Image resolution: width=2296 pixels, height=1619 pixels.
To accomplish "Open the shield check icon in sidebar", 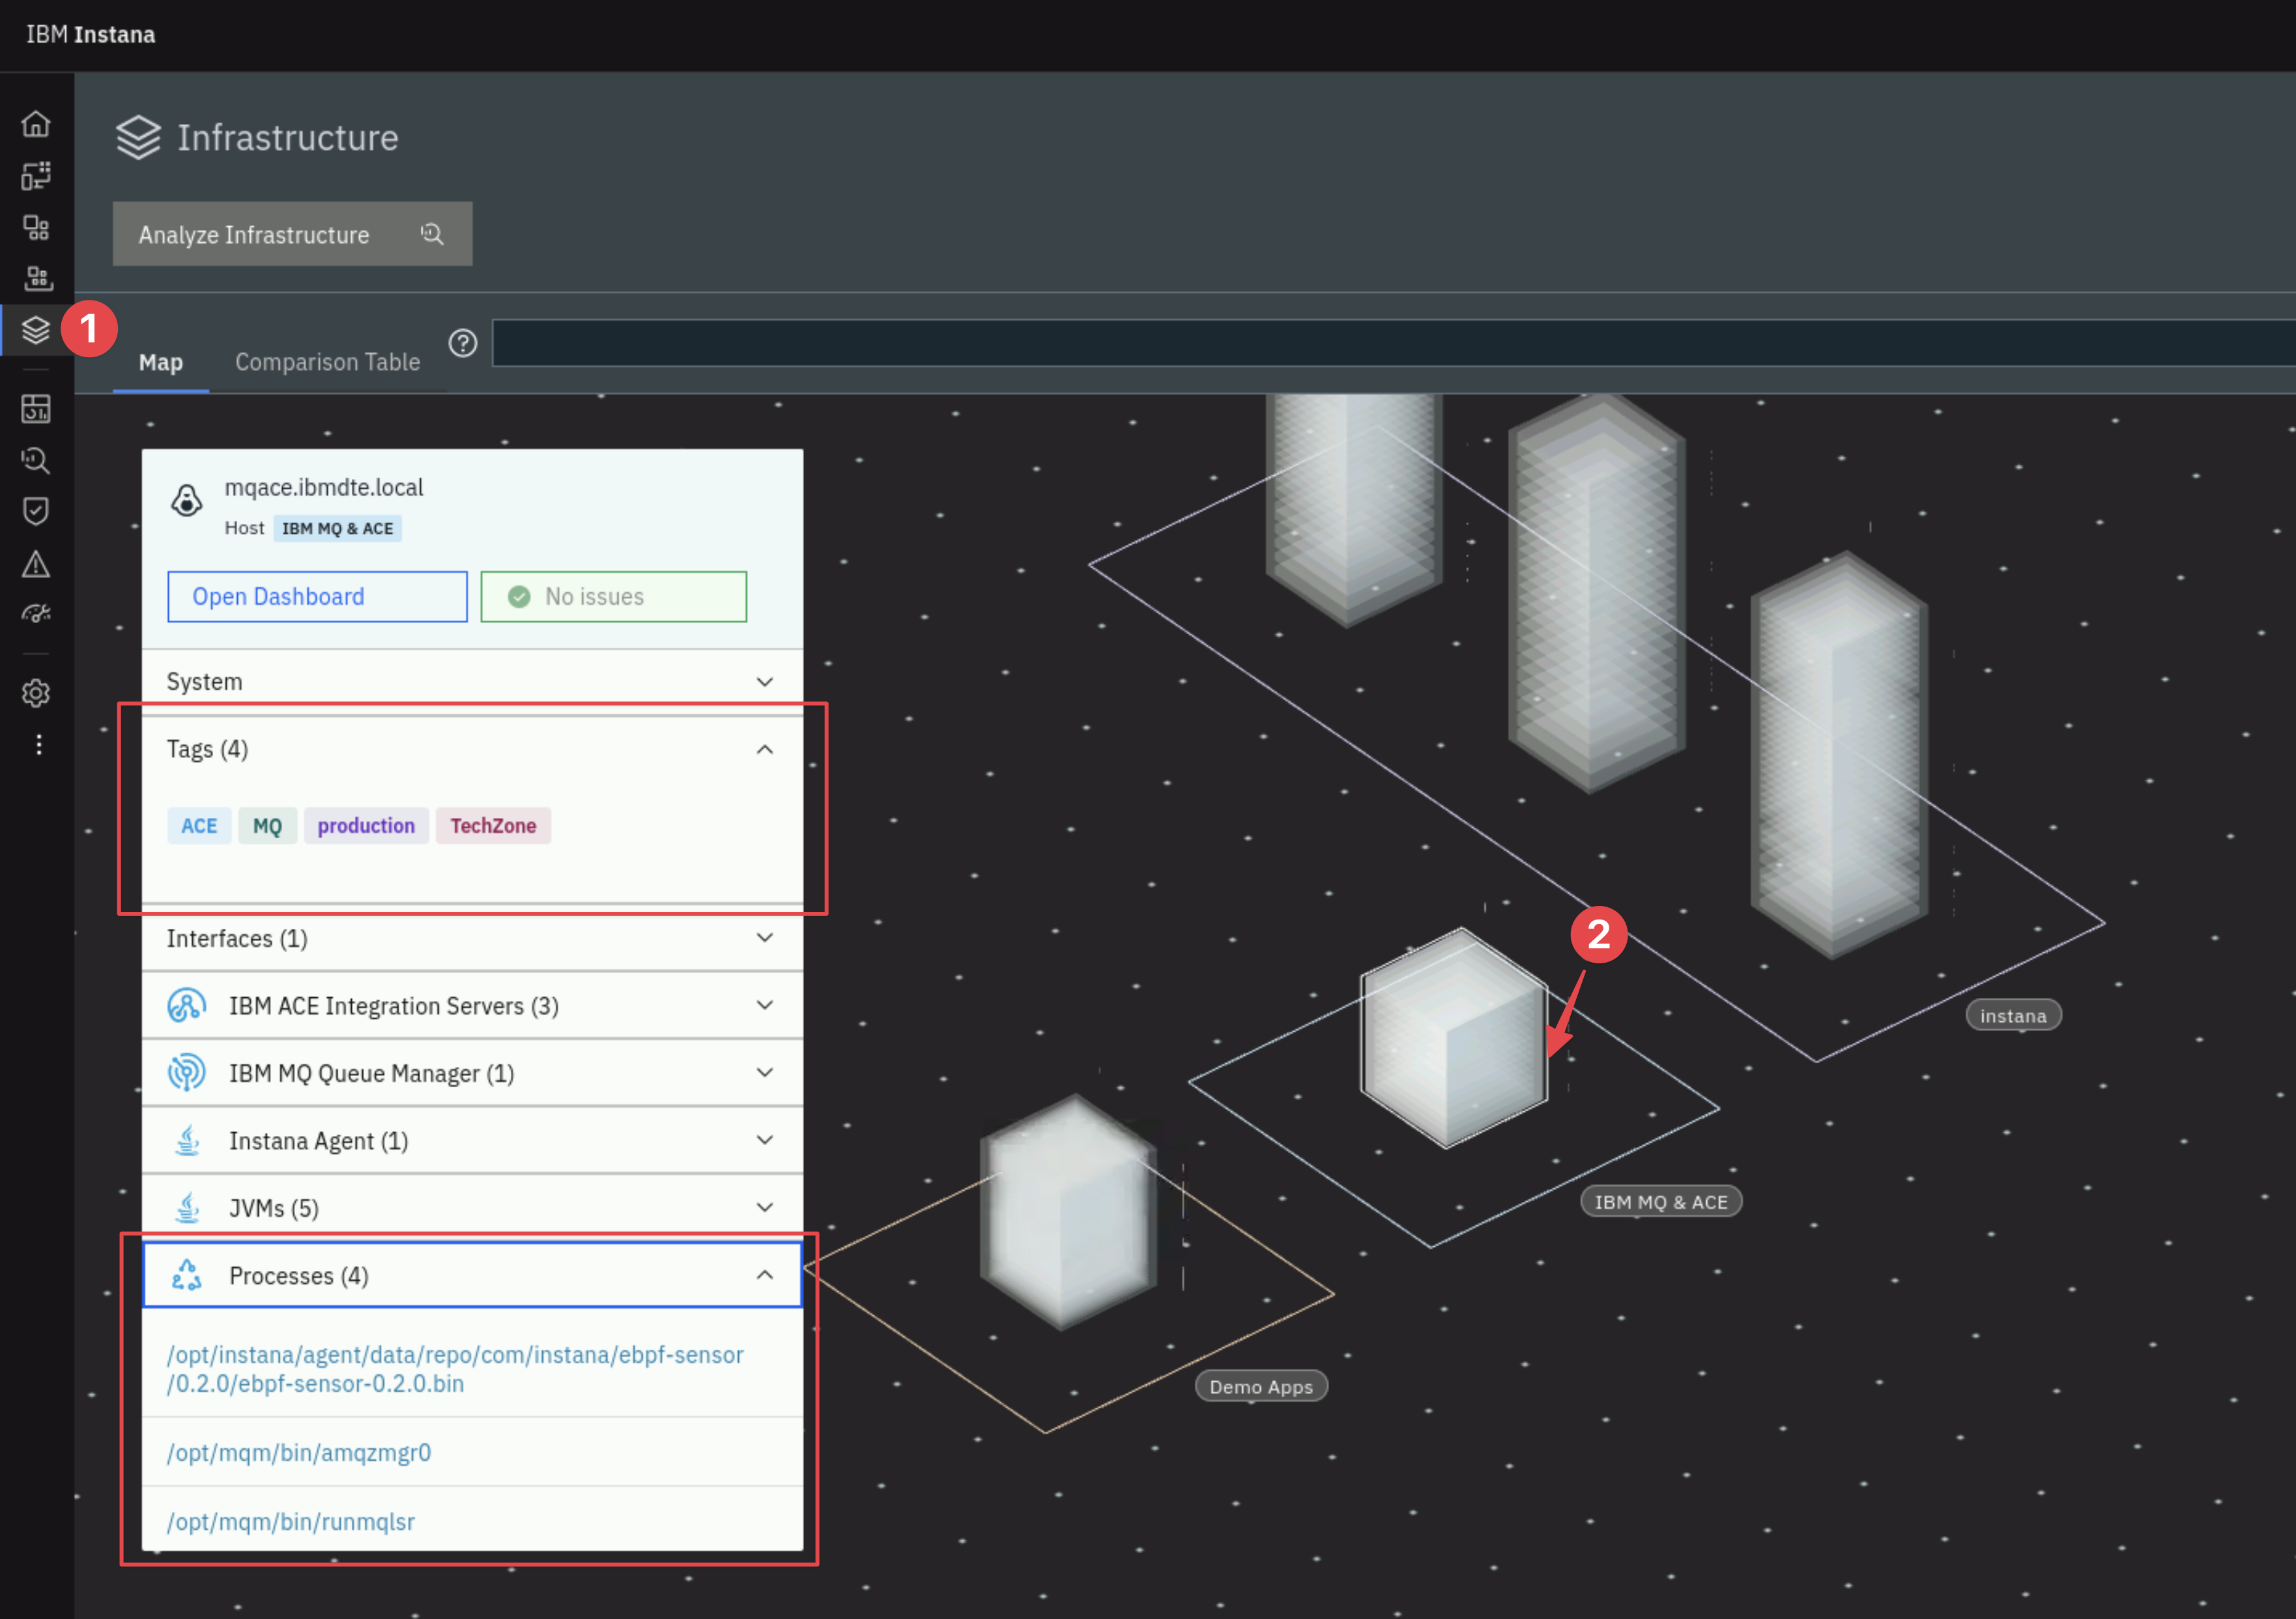I will coord(36,512).
